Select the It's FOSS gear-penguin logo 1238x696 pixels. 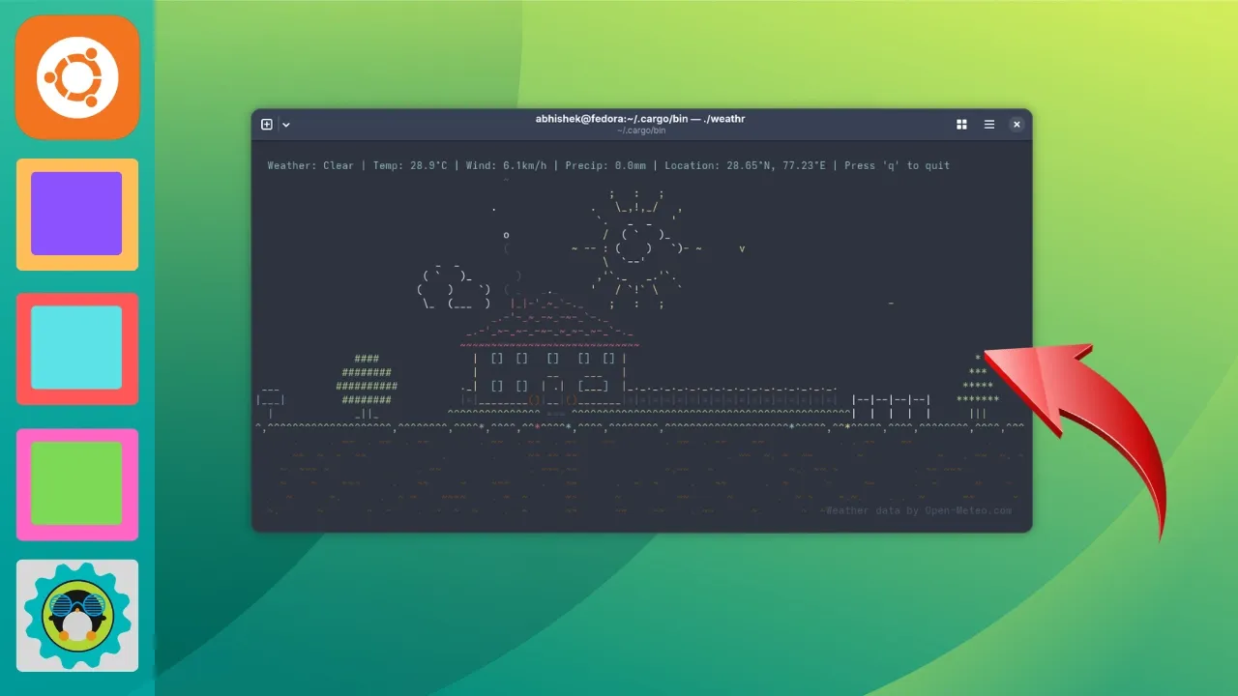tap(76, 615)
